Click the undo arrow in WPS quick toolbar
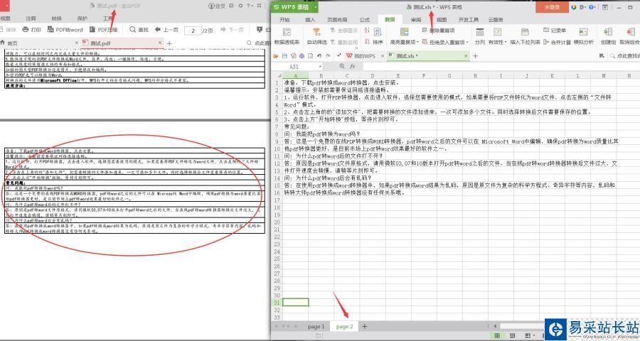Image resolution: width=640 pixels, height=341 pixels. (319, 56)
